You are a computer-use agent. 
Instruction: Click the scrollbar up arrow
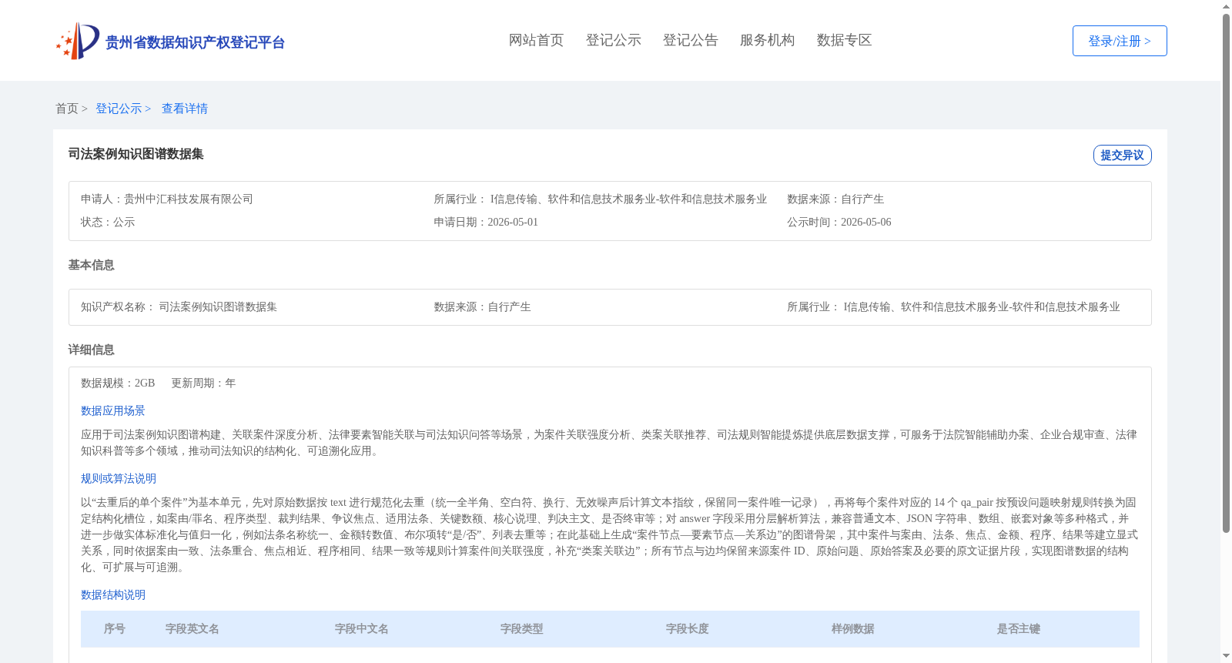click(1226, 6)
